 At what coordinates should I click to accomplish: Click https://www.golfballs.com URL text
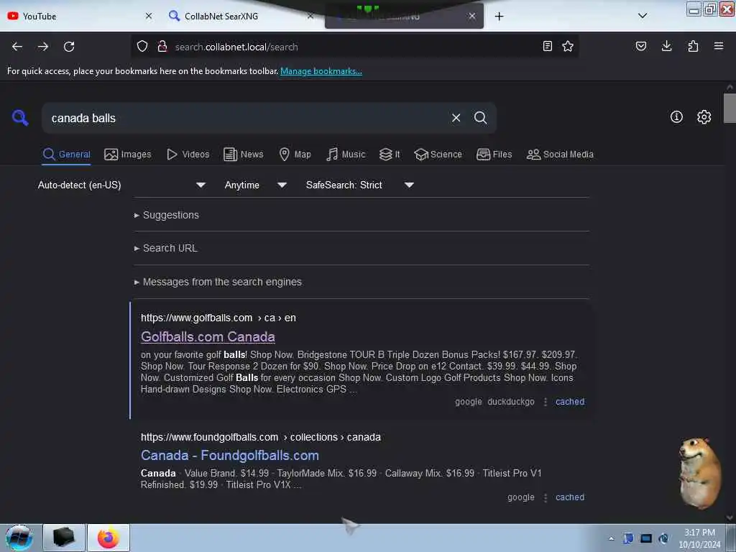(197, 318)
